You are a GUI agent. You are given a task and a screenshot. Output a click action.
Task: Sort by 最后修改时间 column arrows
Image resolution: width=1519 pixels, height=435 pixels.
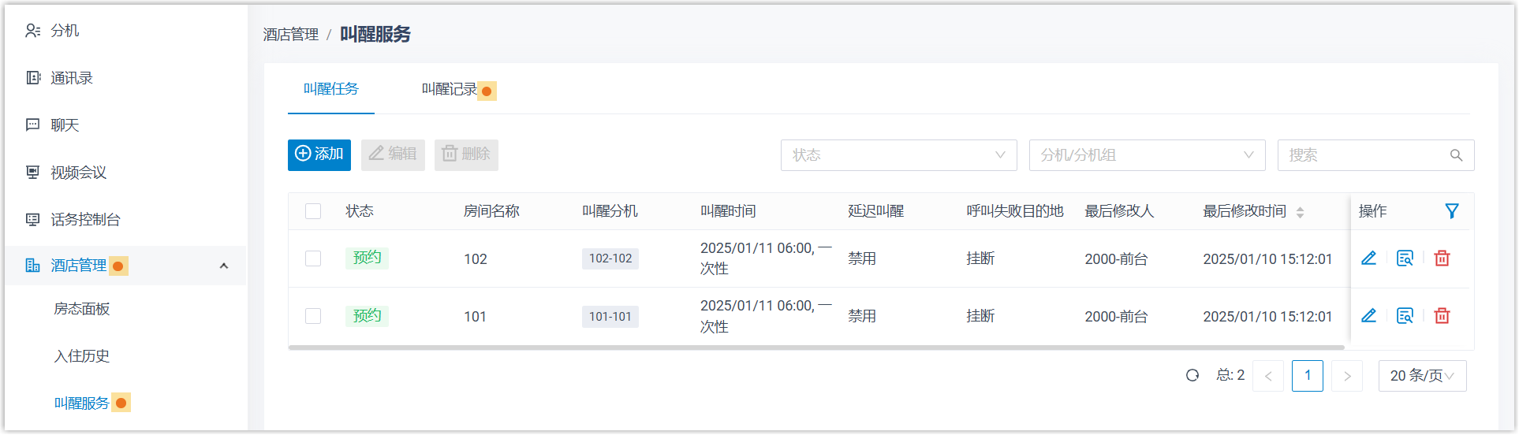(1300, 212)
